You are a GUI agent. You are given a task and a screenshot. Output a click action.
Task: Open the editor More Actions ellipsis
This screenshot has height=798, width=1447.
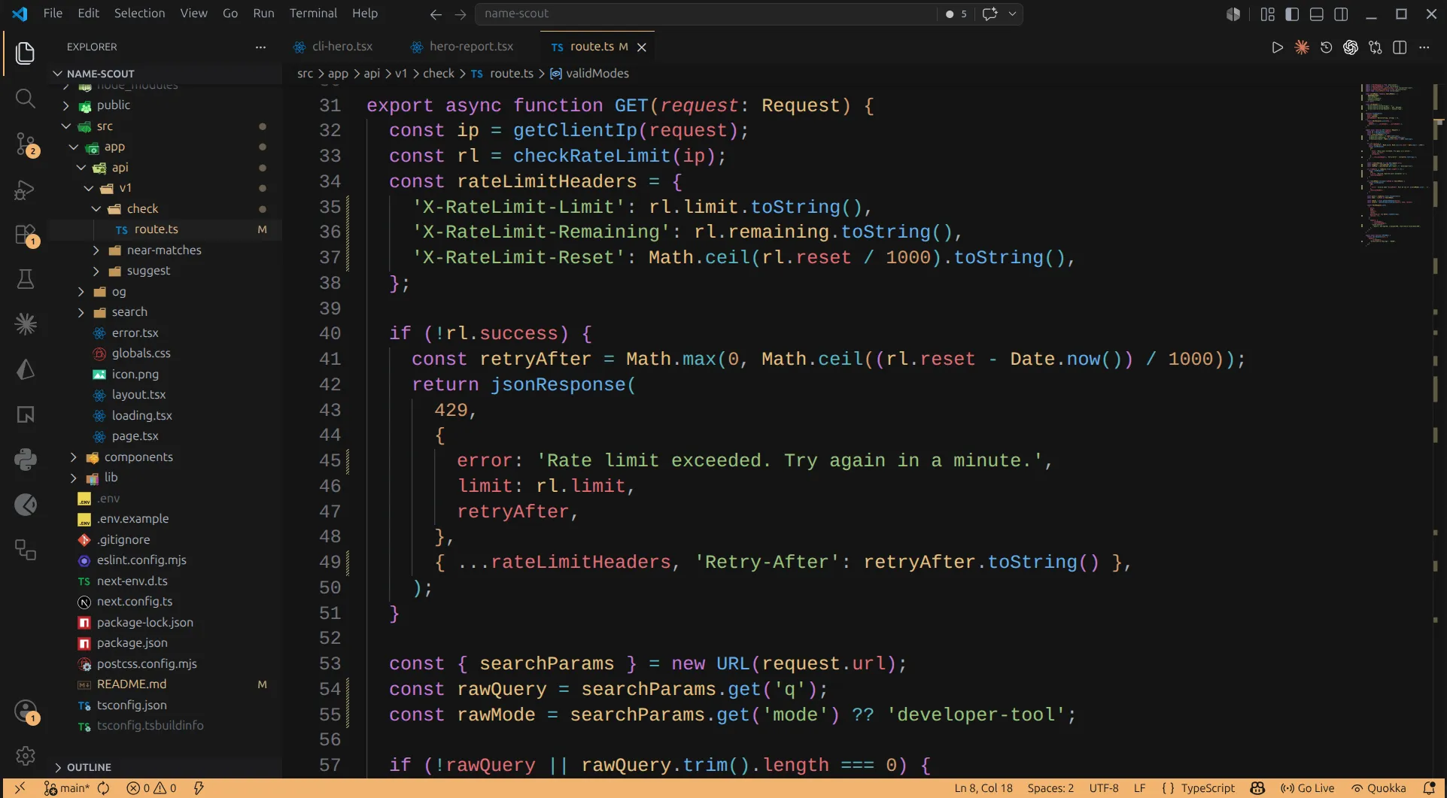[1424, 47]
